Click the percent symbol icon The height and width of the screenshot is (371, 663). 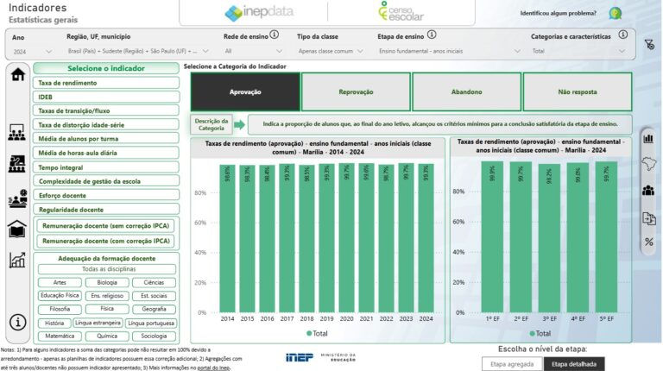coord(647,242)
